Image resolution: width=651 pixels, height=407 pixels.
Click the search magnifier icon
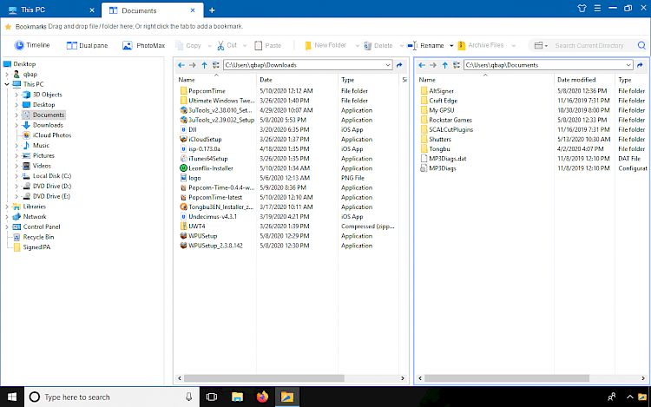[x=641, y=45]
